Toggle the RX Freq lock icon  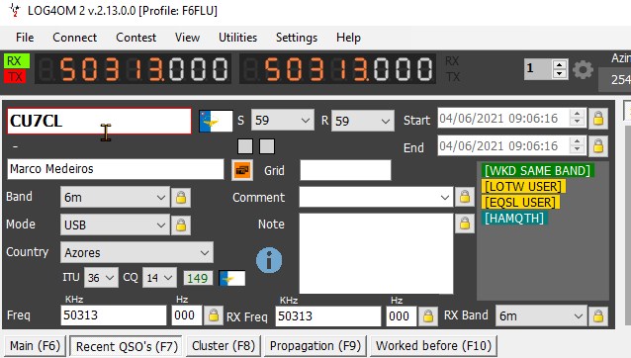[428, 316]
